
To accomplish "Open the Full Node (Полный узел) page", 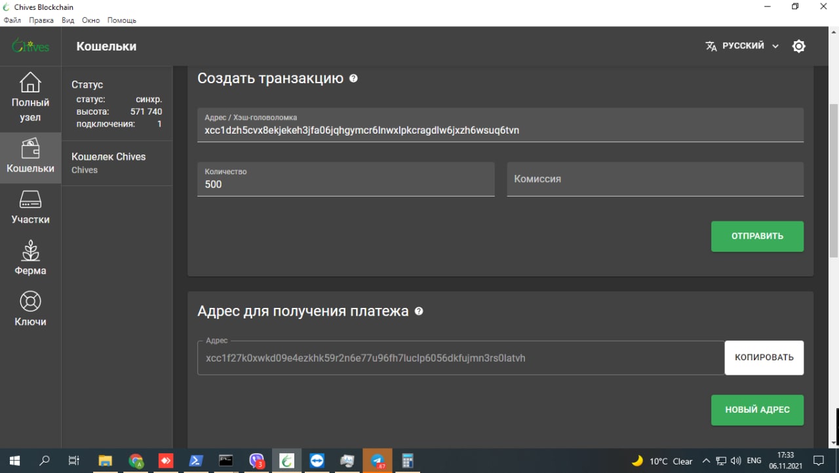I will tap(30, 98).
